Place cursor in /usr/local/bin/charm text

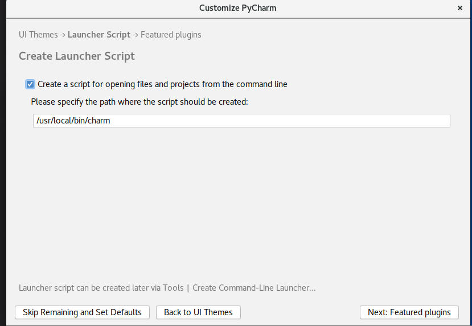73,121
